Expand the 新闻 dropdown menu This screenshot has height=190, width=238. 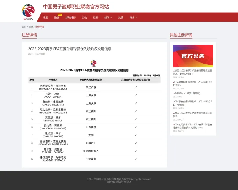pos(108,18)
